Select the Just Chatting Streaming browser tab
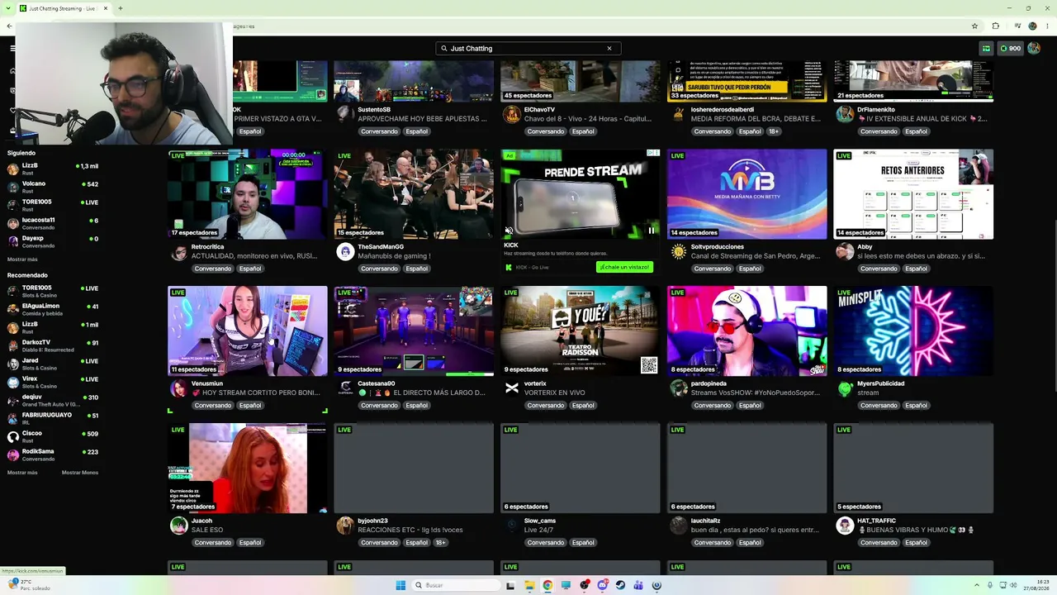 pyautogui.click(x=64, y=8)
